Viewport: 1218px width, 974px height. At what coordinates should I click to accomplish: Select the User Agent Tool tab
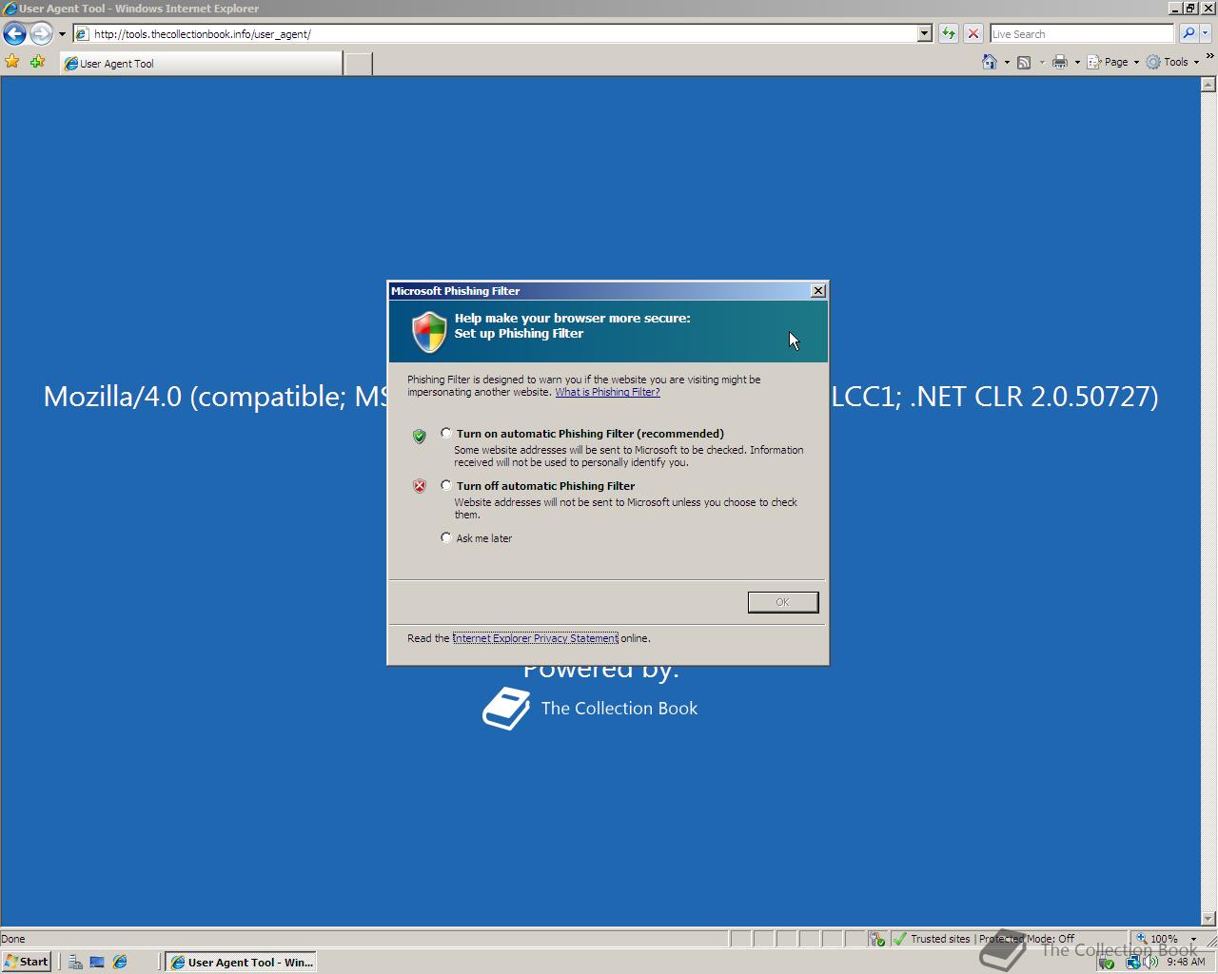[x=201, y=64]
